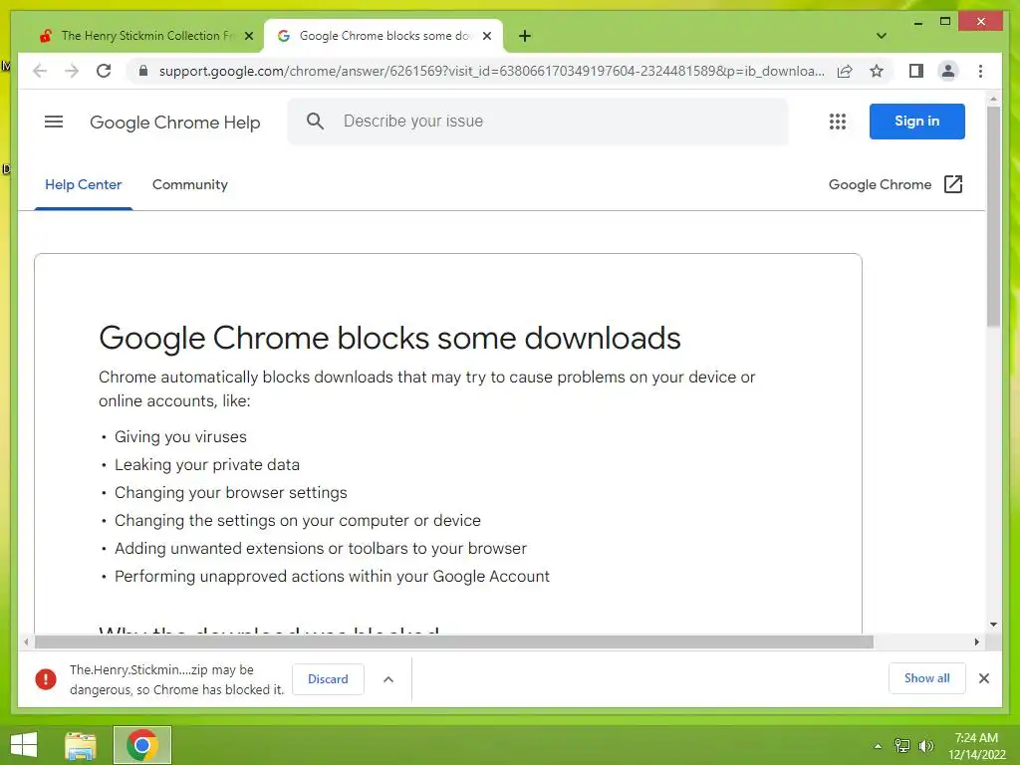
Task: Close the Google Chrome blocks downloads tab
Action: [x=486, y=36]
